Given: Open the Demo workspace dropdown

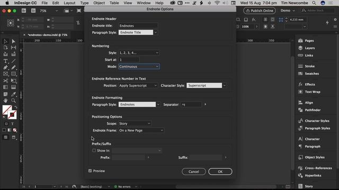Looking at the screenshot, I should 288,11.
